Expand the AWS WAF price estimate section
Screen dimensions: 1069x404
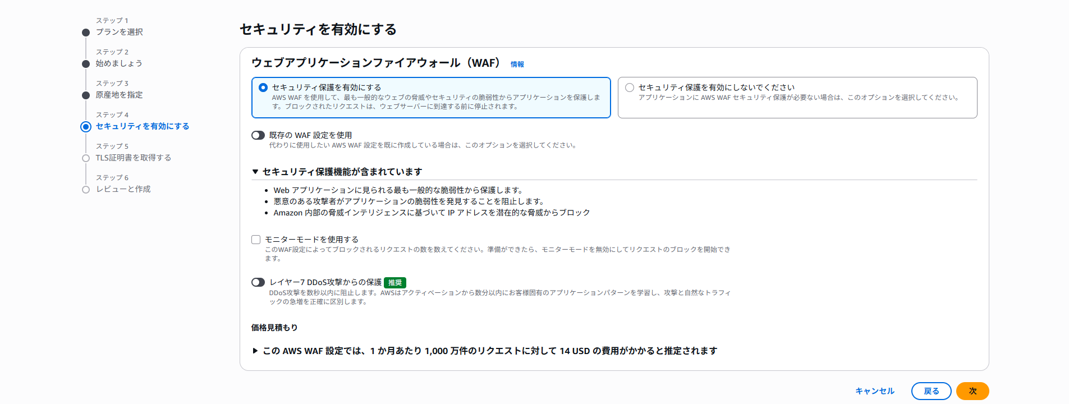point(255,351)
